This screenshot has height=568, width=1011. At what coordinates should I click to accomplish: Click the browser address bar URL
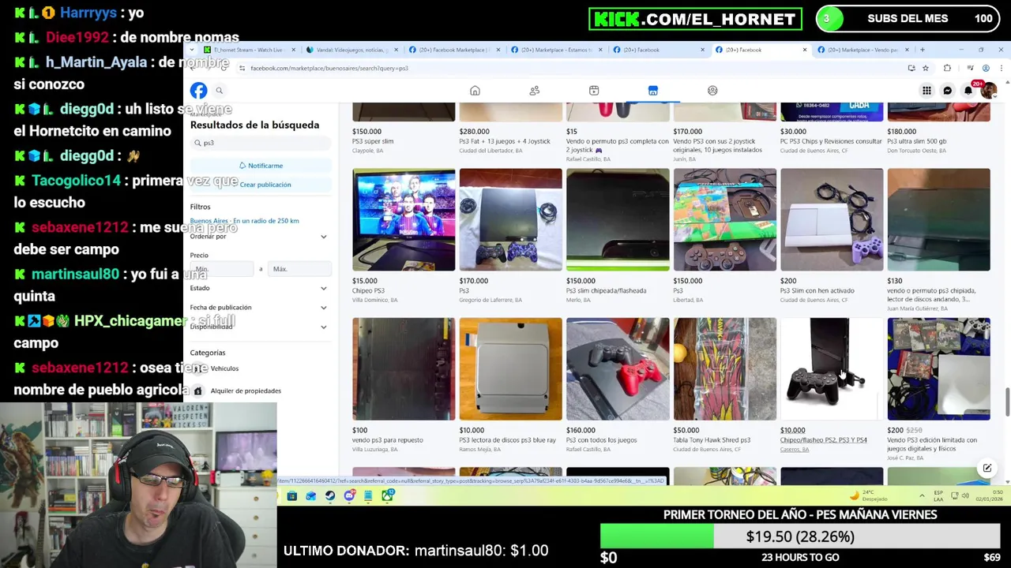coord(329,69)
